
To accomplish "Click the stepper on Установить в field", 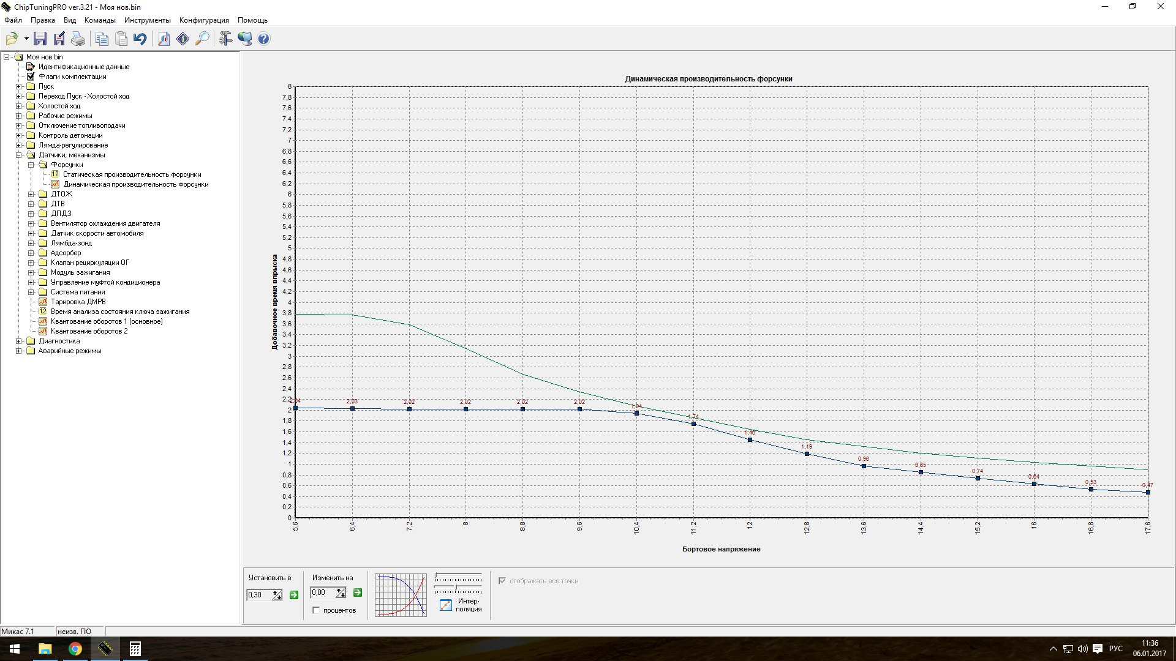I will coord(277,594).
